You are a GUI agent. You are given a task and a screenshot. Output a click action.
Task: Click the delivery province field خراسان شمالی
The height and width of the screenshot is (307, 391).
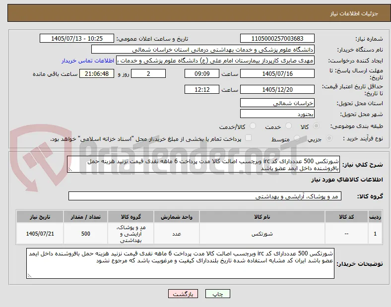pyautogui.click(x=277, y=103)
